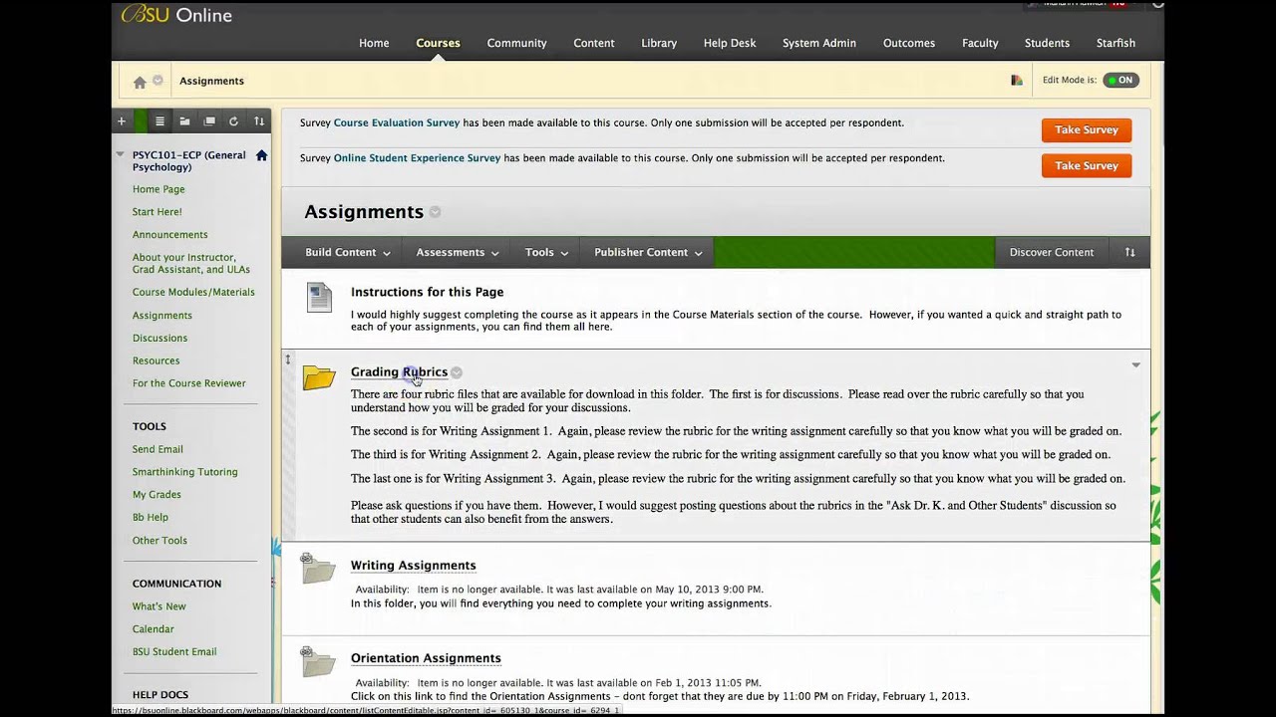Take the Course Evaluation Survey
Screen dimensions: 1276x717
[x=1087, y=129]
